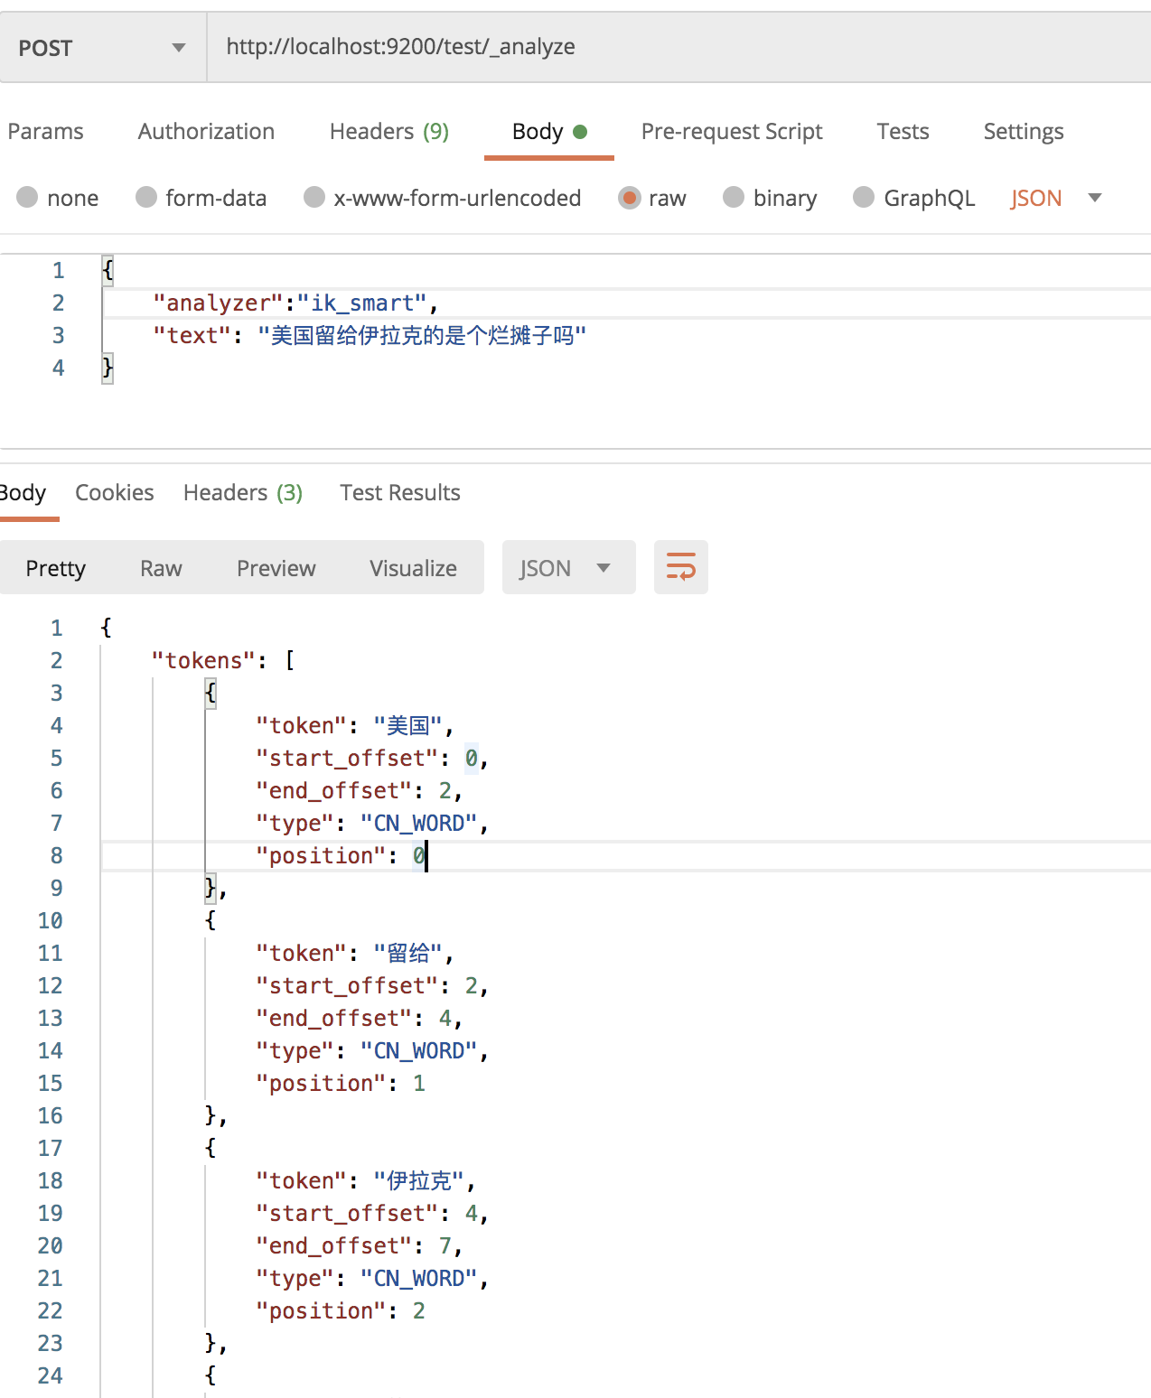Click the Visualize response view button

pyautogui.click(x=413, y=568)
